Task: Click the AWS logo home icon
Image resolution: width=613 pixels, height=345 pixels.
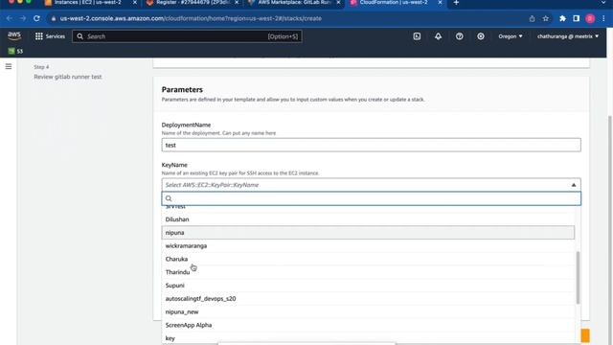Action: 14,36
